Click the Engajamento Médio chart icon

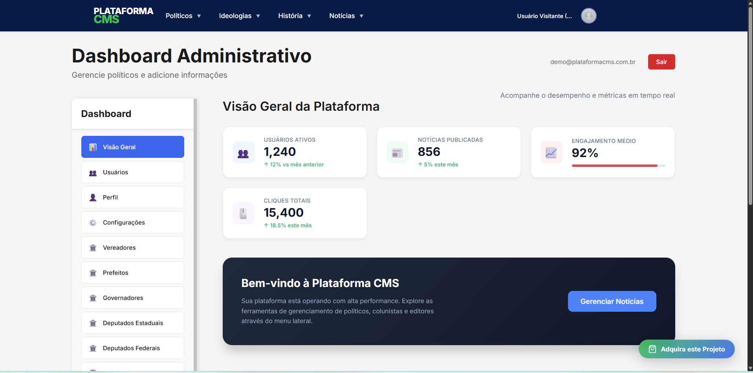point(551,152)
